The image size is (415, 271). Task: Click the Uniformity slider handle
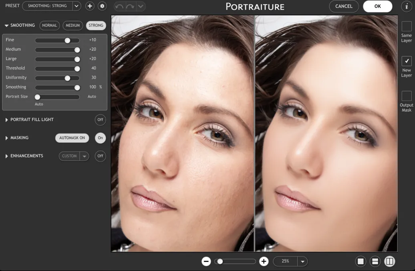point(67,78)
